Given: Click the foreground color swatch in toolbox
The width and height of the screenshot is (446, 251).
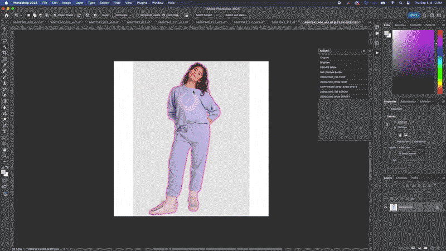Looking at the screenshot, I should coord(3,172).
